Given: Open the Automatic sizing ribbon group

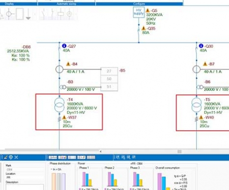Looking at the screenshot, I should (x=66, y=4).
